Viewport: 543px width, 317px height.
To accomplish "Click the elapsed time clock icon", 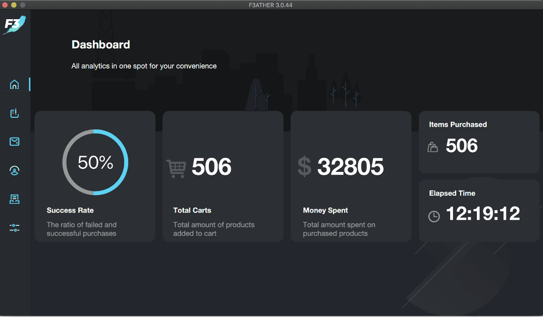I will pyautogui.click(x=434, y=216).
